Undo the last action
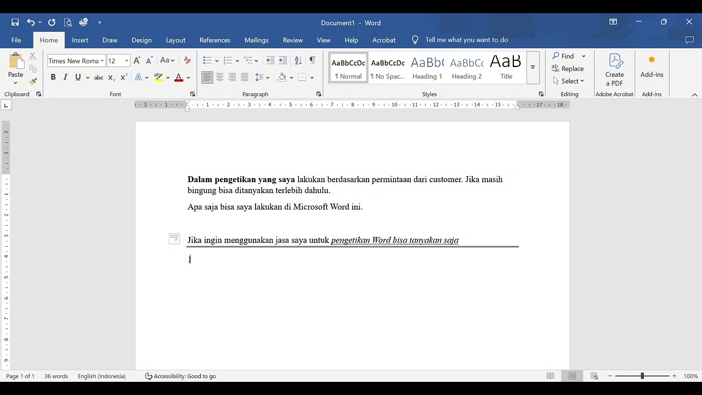 coord(31,22)
